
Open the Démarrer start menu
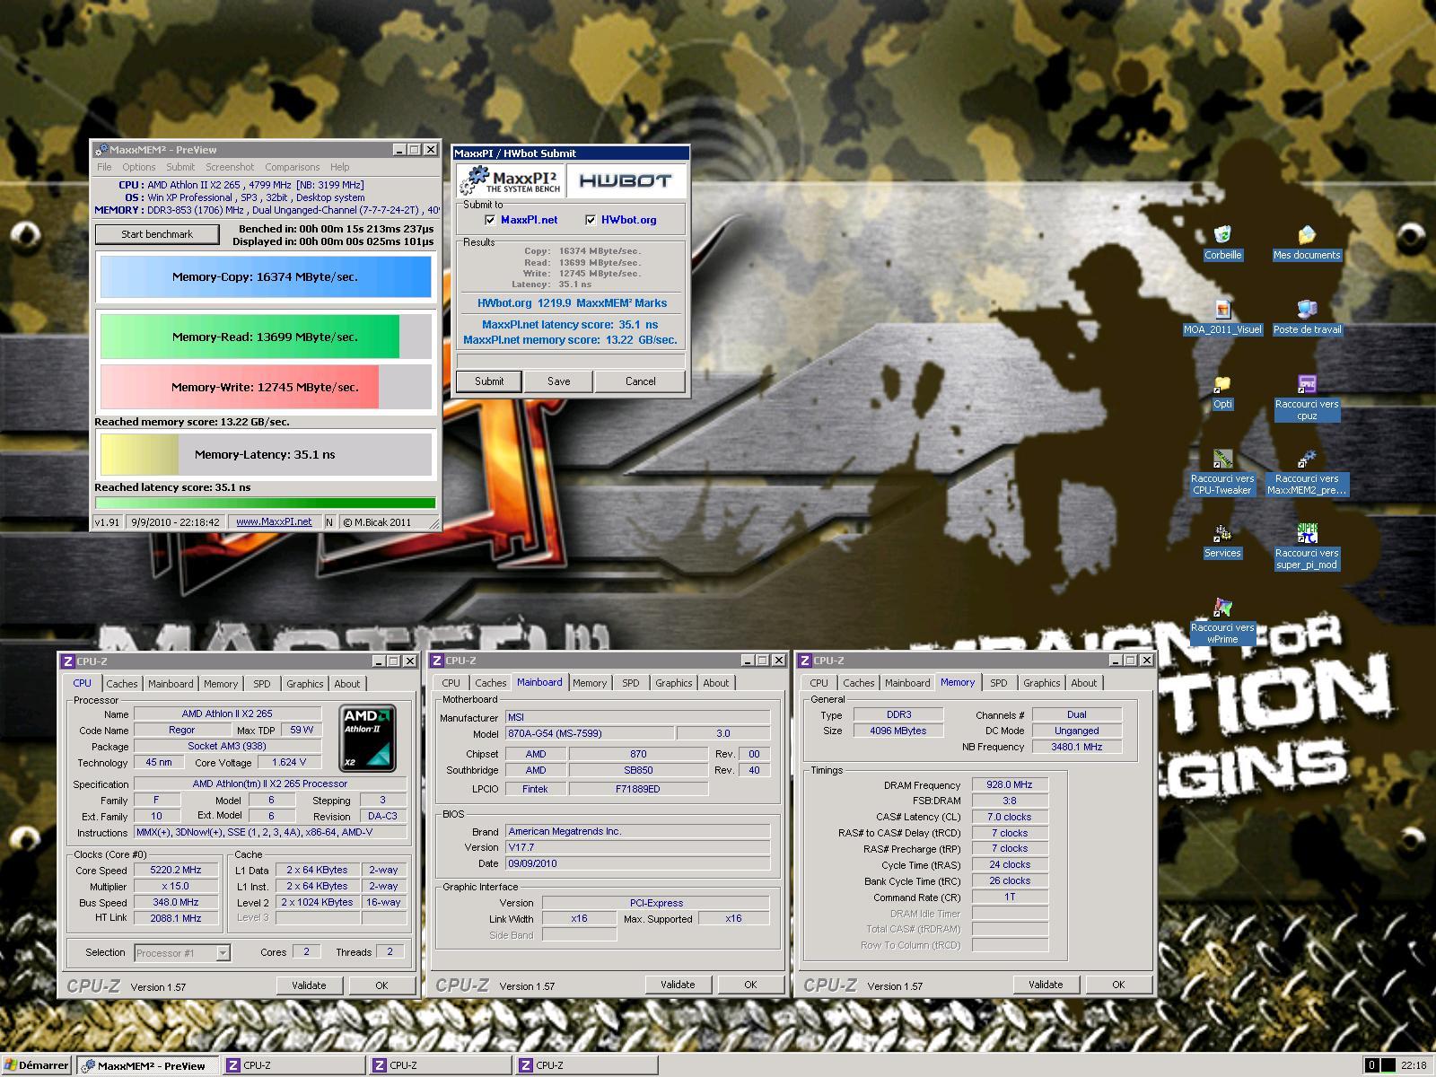coord(36,1065)
